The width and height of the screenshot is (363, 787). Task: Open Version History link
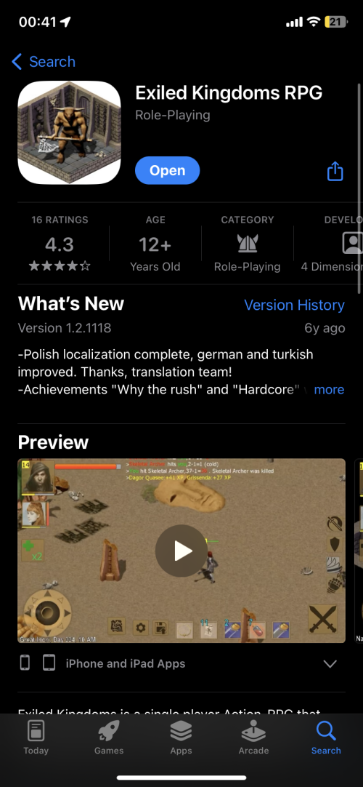[x=295, y=305]
